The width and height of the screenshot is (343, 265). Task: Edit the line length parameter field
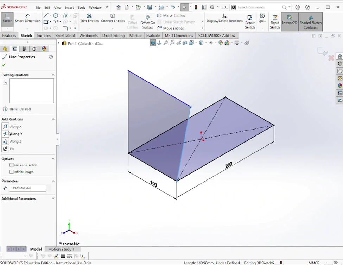[27, 188]
